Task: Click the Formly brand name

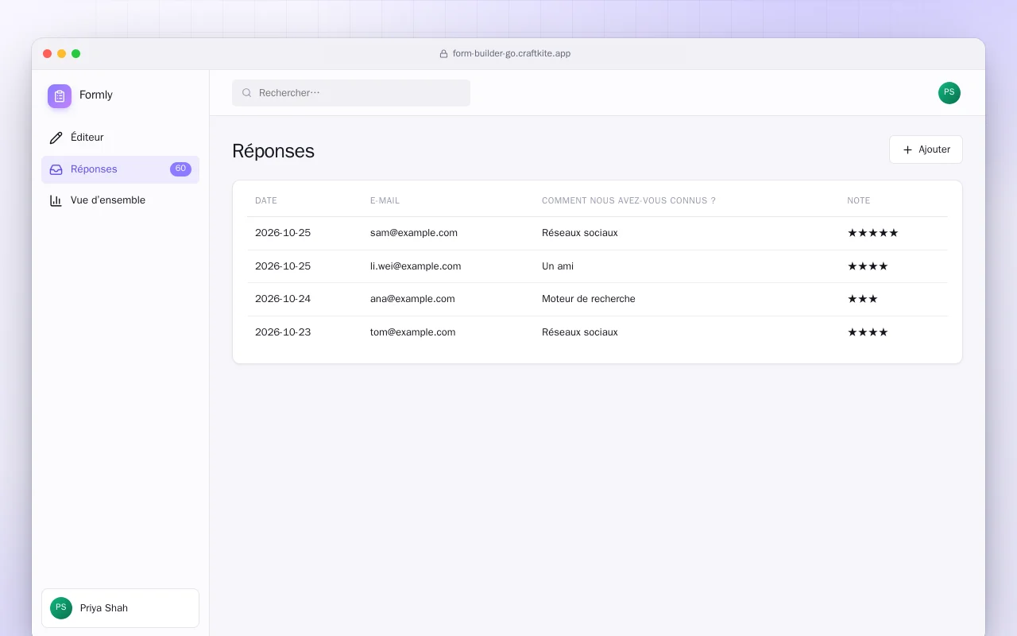Action: pos(96,95)
